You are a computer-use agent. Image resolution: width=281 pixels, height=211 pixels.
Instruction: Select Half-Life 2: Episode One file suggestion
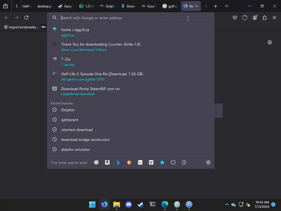(131, 76)
